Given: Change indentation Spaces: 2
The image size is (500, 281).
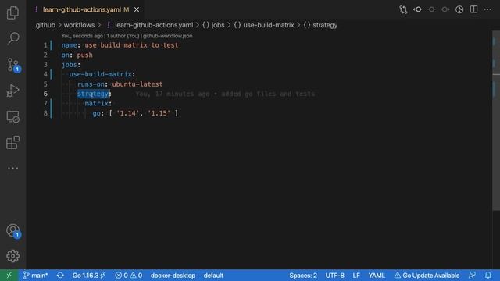Looking at the screenshot, I should [x=303, y=276].
